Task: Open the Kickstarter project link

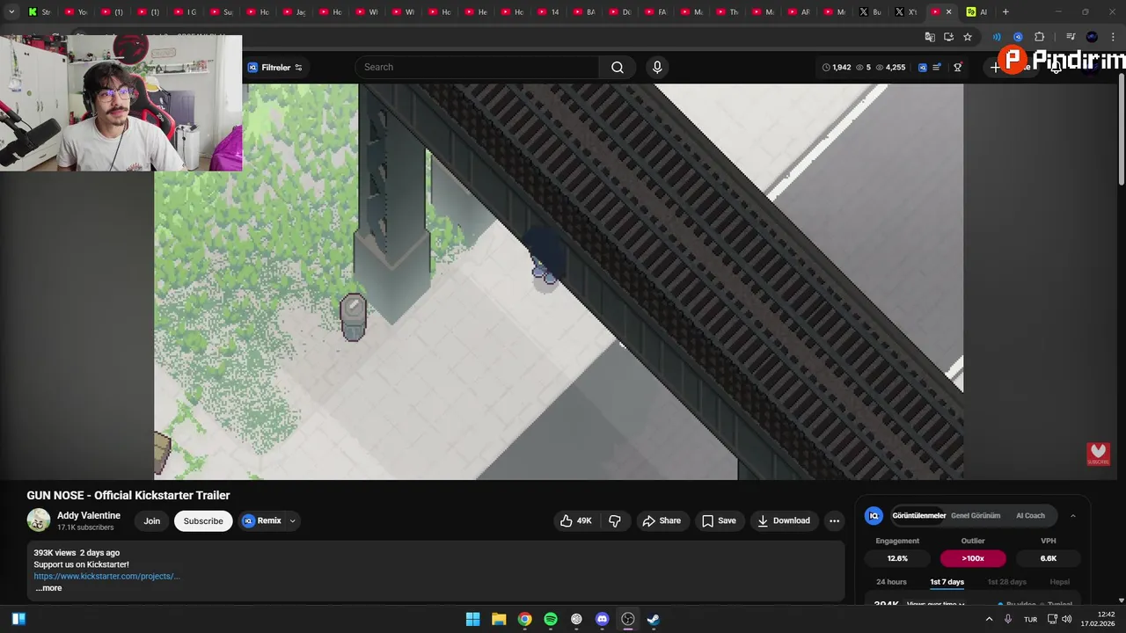Action: click(x=106, y=576)
